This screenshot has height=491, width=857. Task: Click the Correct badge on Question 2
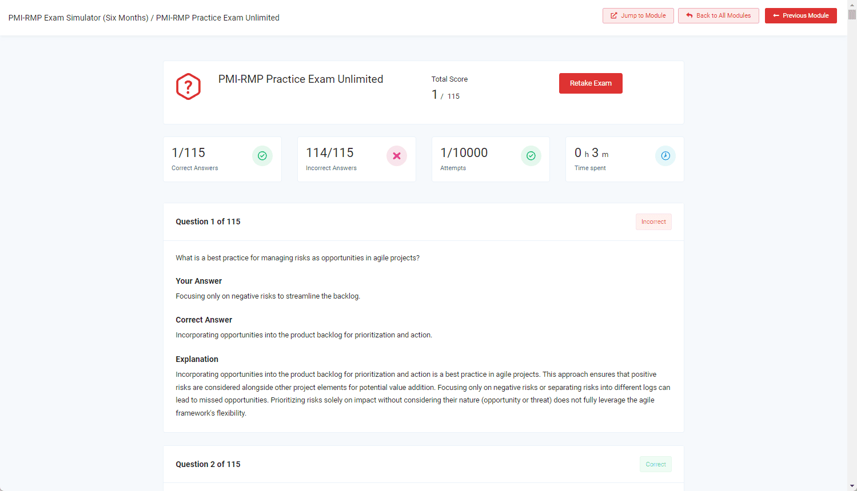coord(656,464)
